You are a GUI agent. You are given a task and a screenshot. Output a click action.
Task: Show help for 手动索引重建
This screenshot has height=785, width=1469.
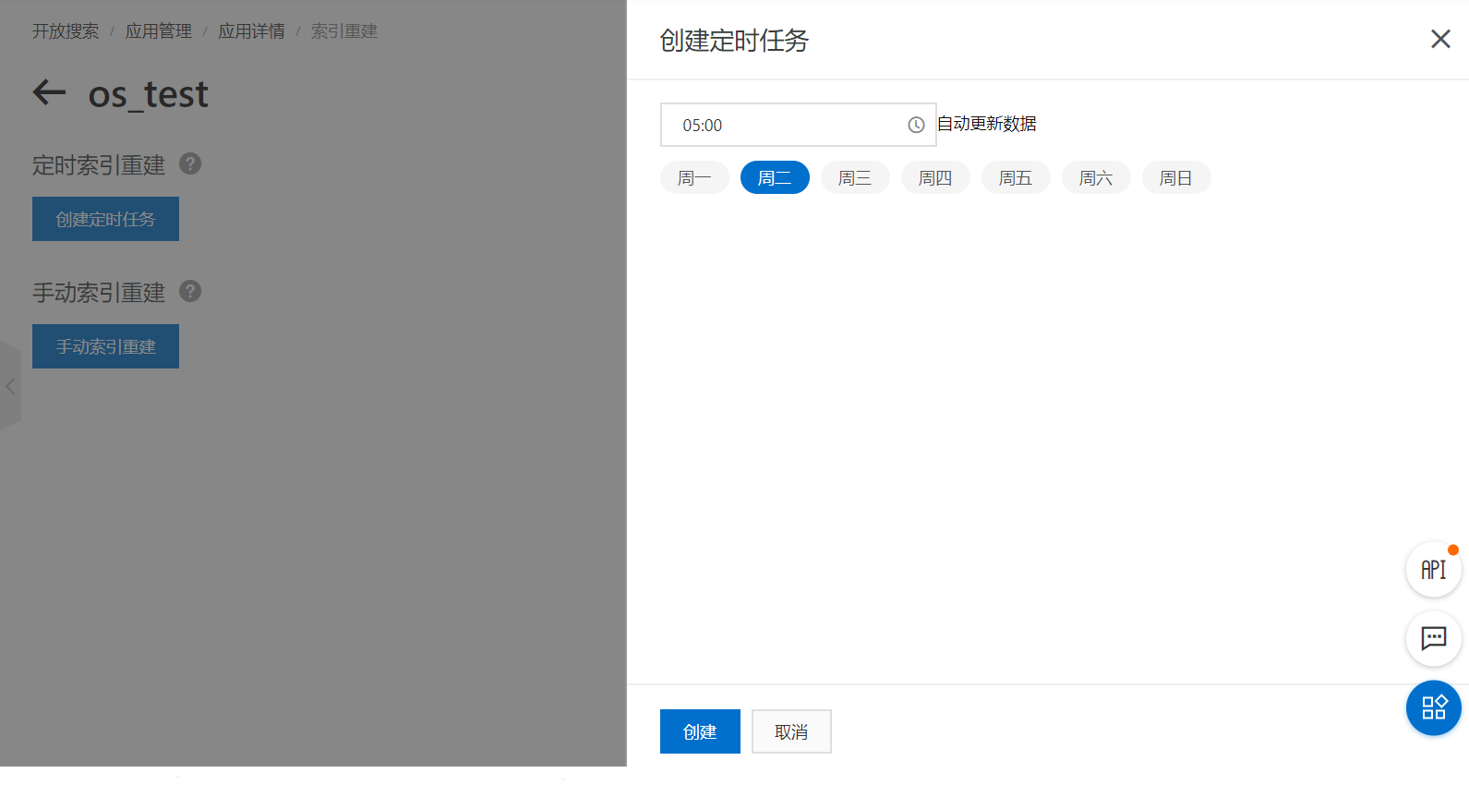(190, 291)
